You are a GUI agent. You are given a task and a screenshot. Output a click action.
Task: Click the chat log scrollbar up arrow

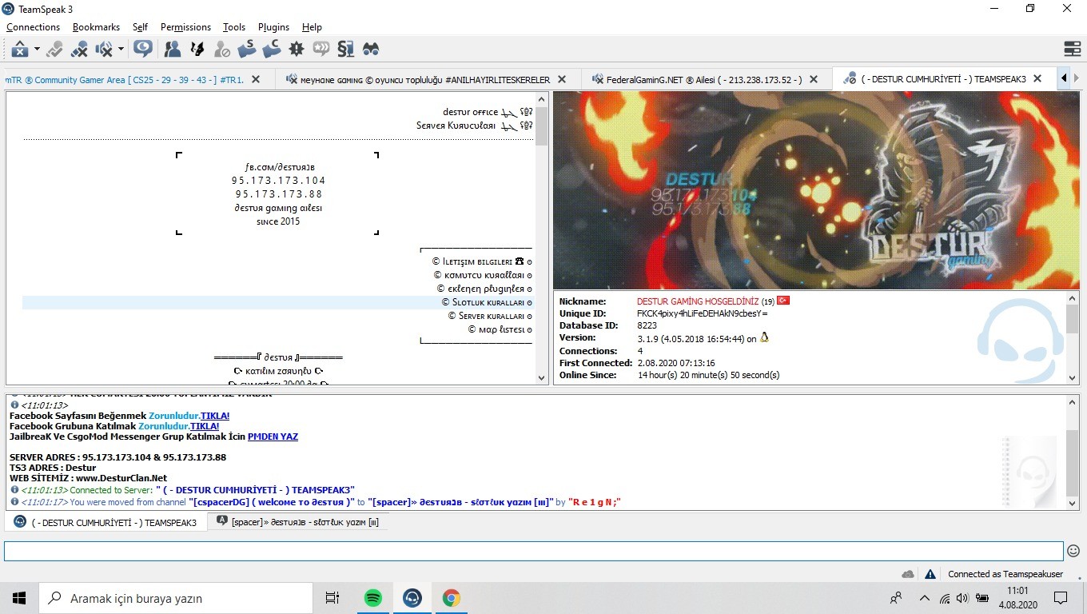click(x=1073, y=402)
